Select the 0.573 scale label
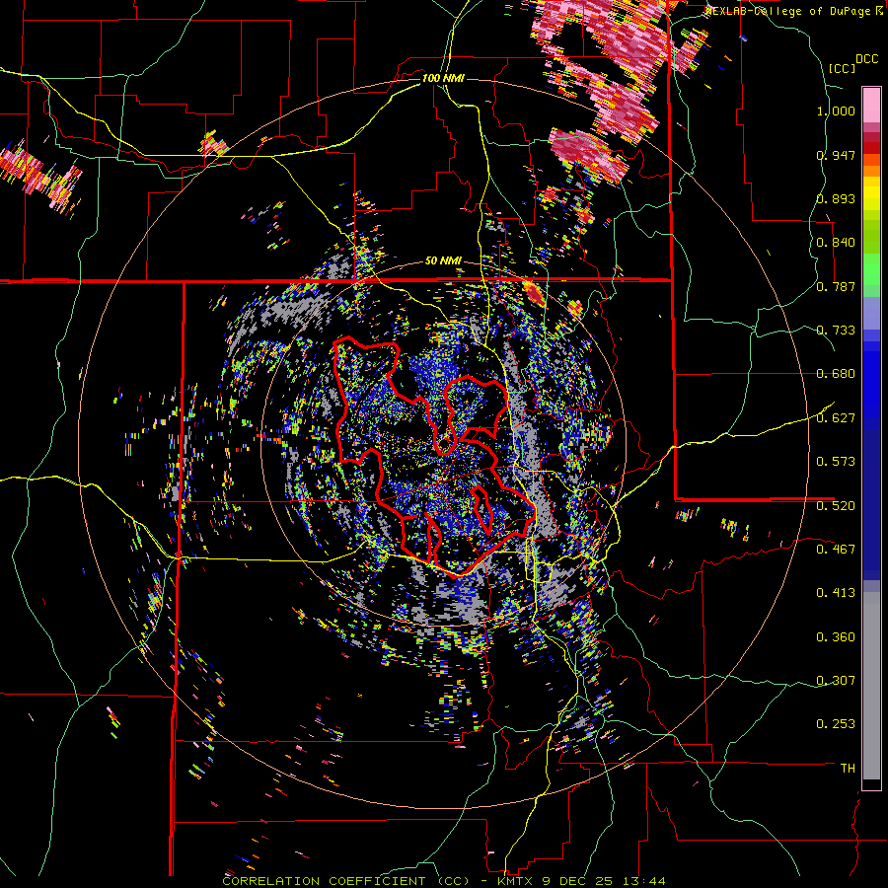 coord(836,461)
